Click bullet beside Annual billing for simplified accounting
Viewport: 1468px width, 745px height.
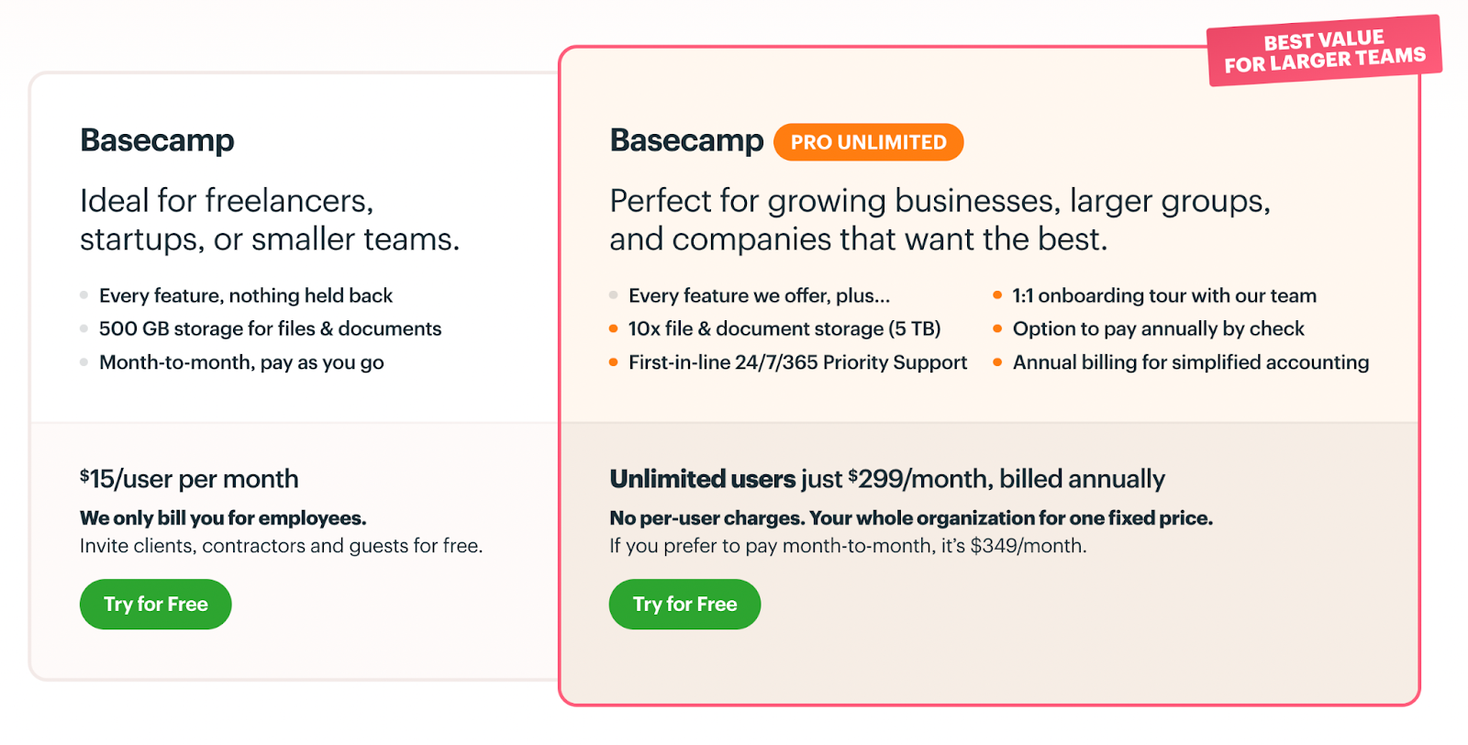(997, 362)
